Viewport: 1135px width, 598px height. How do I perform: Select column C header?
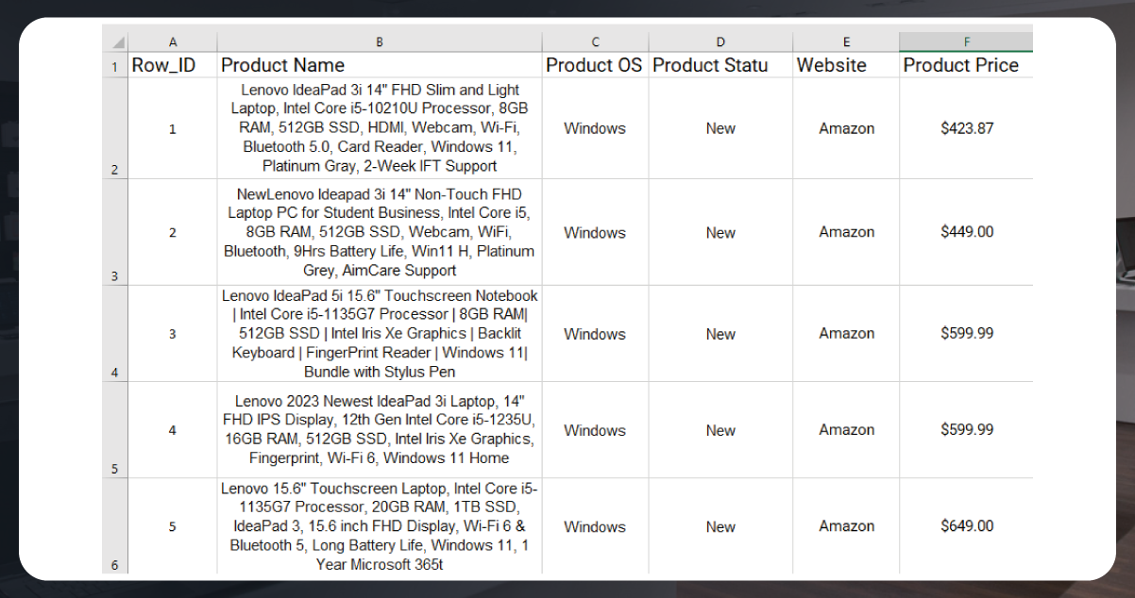595,42
